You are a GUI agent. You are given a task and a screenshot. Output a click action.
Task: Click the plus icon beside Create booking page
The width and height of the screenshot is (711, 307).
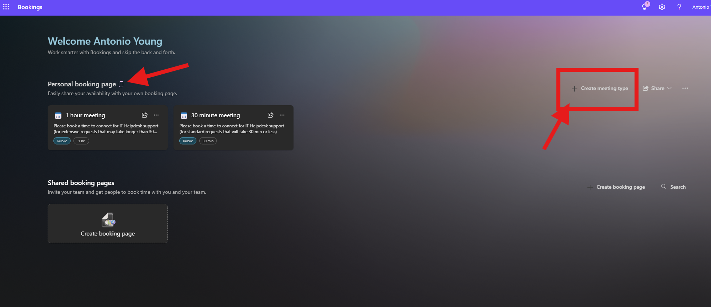[x=590, y=187]
